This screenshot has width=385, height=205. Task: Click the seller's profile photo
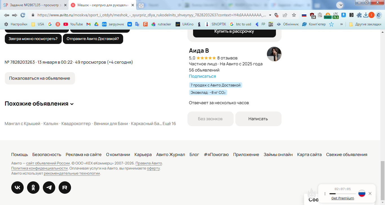[x=274, y=54]
